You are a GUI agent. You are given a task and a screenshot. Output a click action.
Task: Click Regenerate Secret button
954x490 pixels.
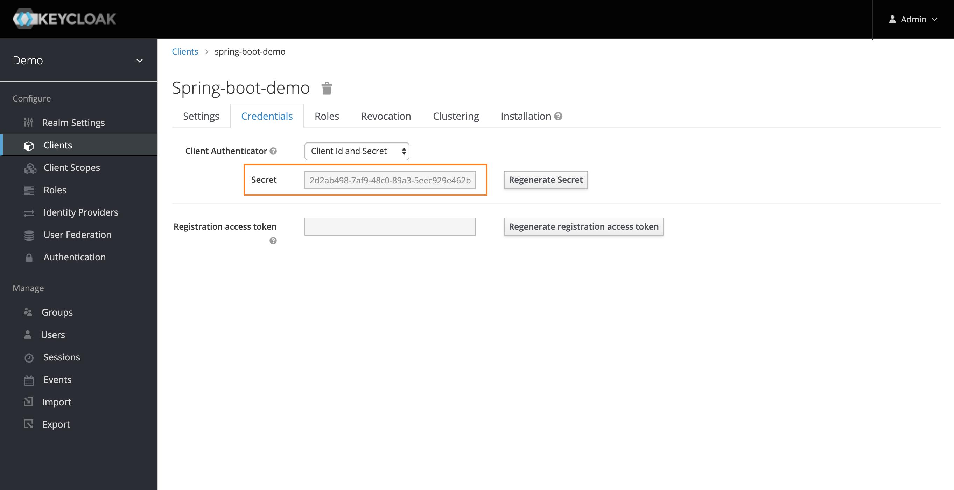point(545,179)
